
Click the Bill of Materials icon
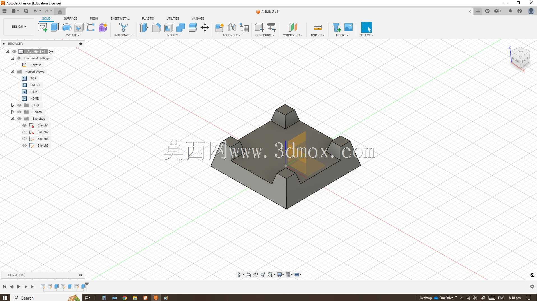pyautogui.click(x=244, y=27)
